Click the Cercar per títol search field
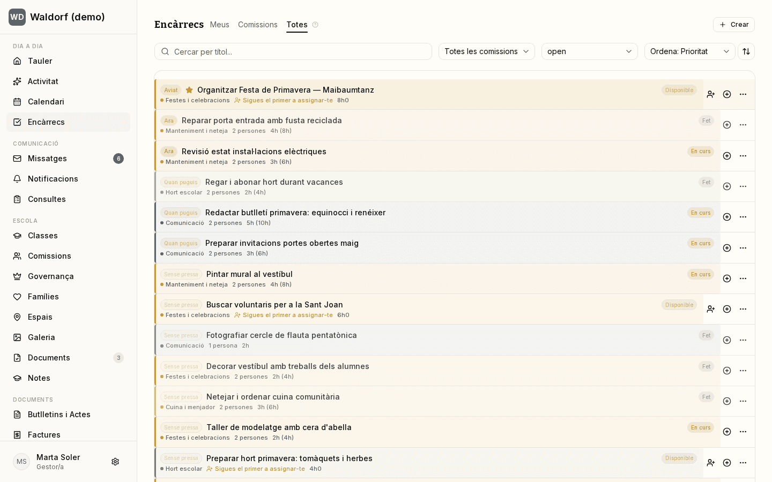This screenshot has width=772, height=482. point(293,51)
